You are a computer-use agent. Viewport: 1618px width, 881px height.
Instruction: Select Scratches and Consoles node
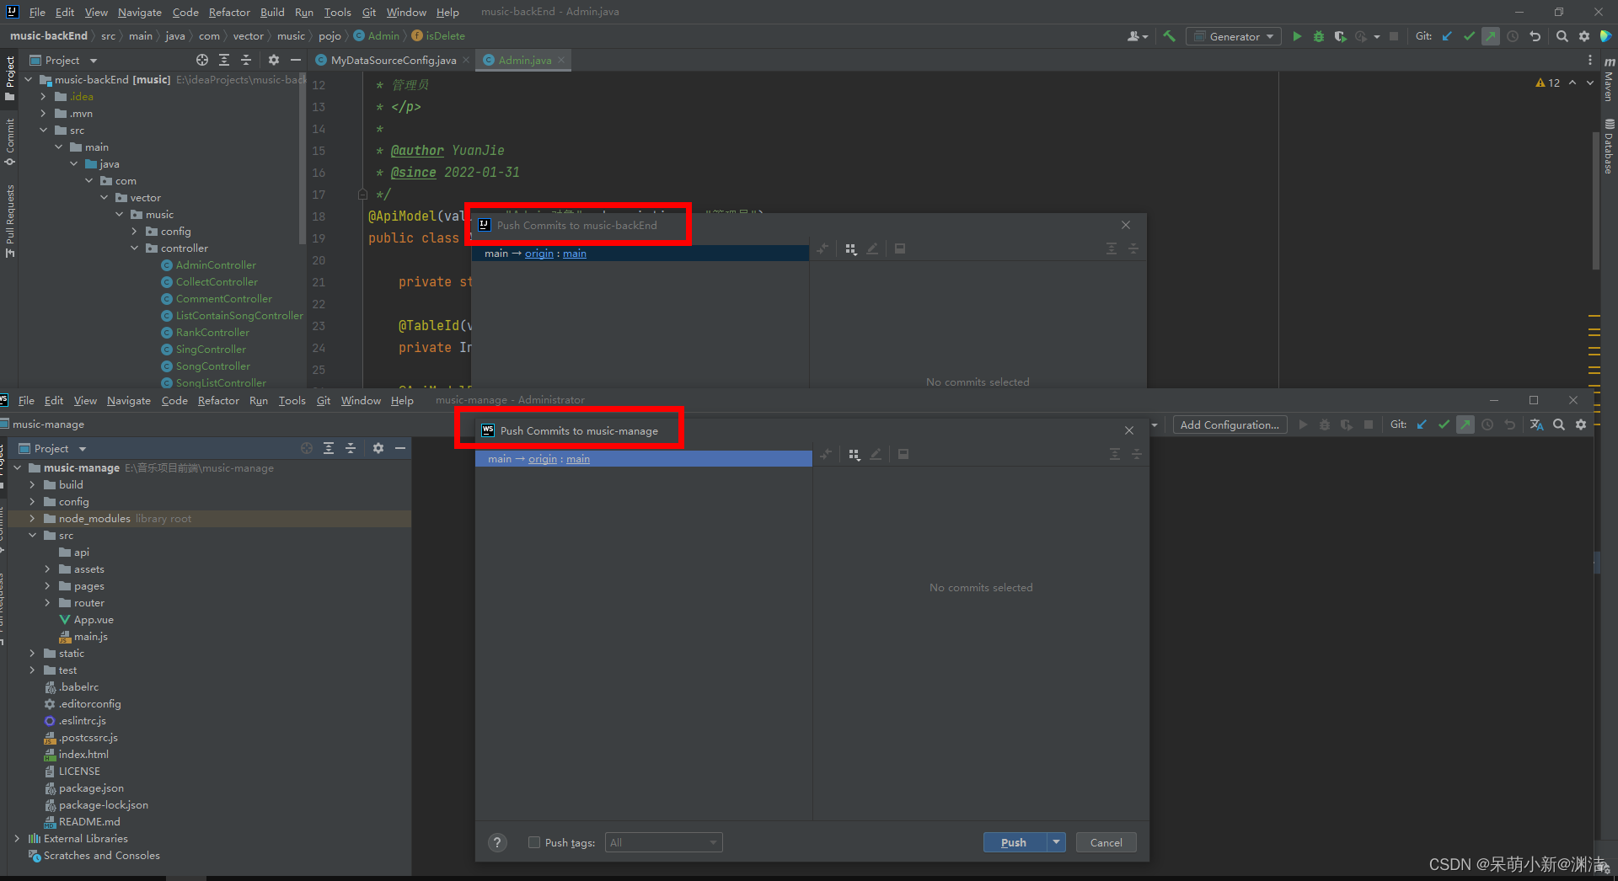coord(101,856)
